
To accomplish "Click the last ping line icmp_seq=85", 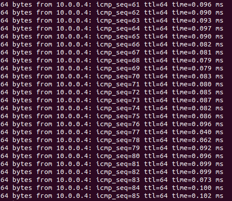I will (112, 196).
